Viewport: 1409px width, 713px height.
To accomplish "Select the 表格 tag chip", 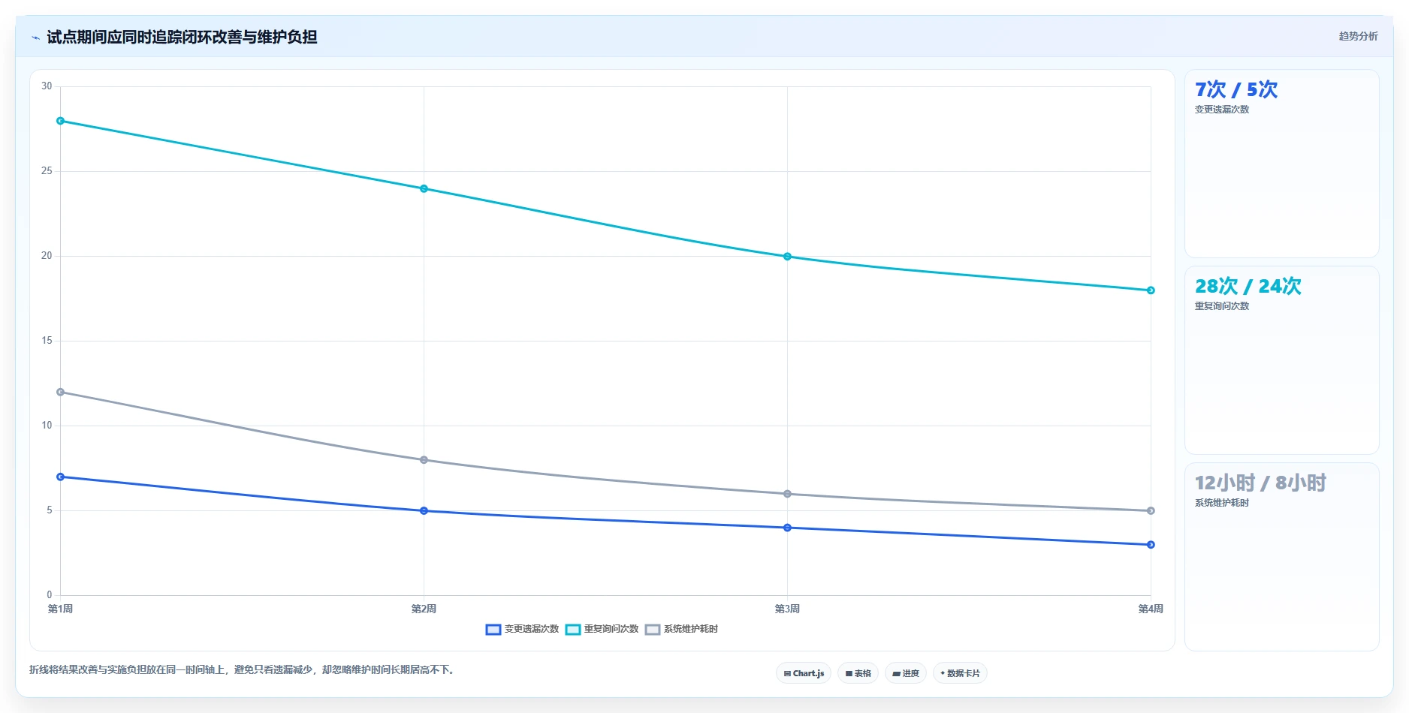I will coord(858,673).
